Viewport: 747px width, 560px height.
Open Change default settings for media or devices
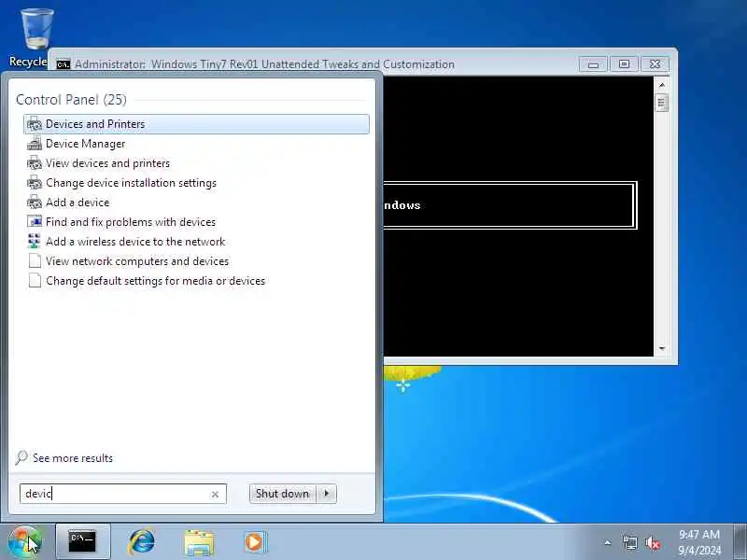(196, 281)
